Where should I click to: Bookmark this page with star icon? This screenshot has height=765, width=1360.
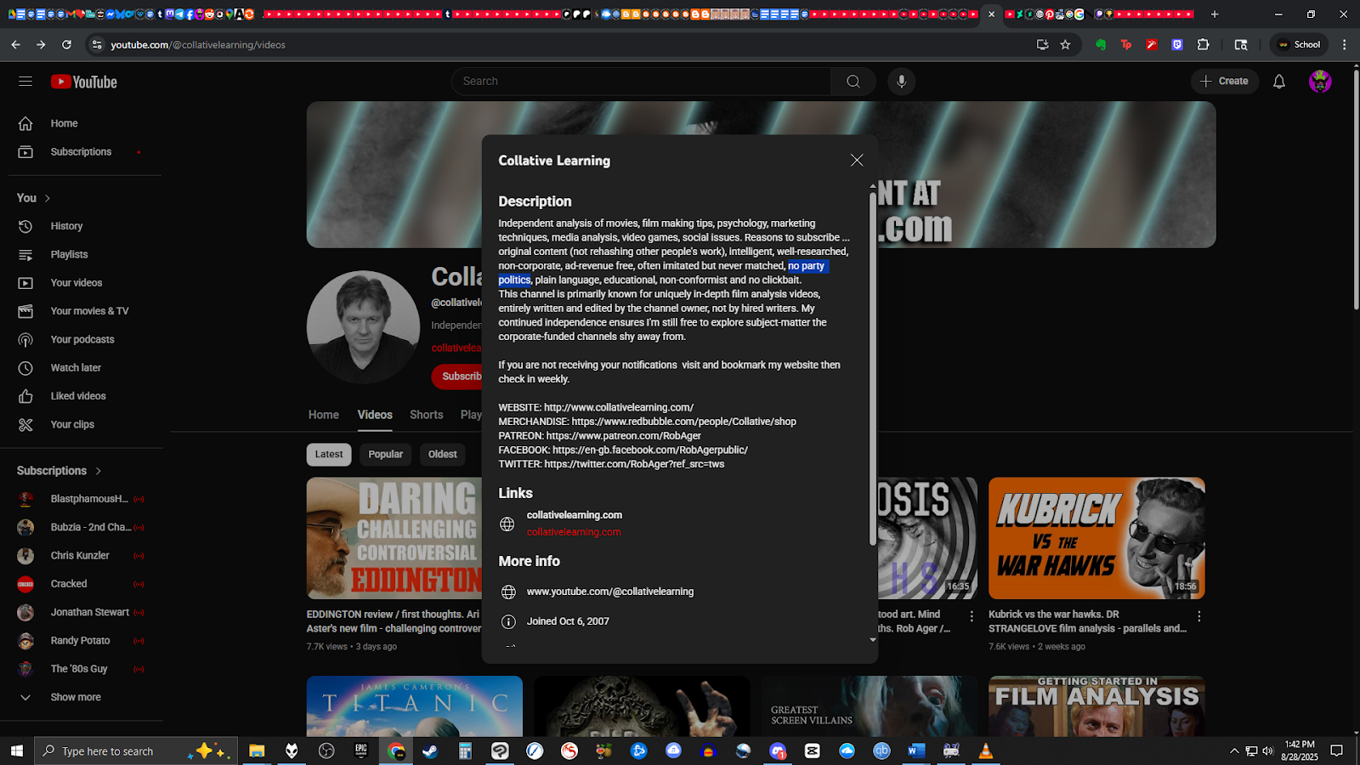pyautogui.click(x=1065, y=45)
